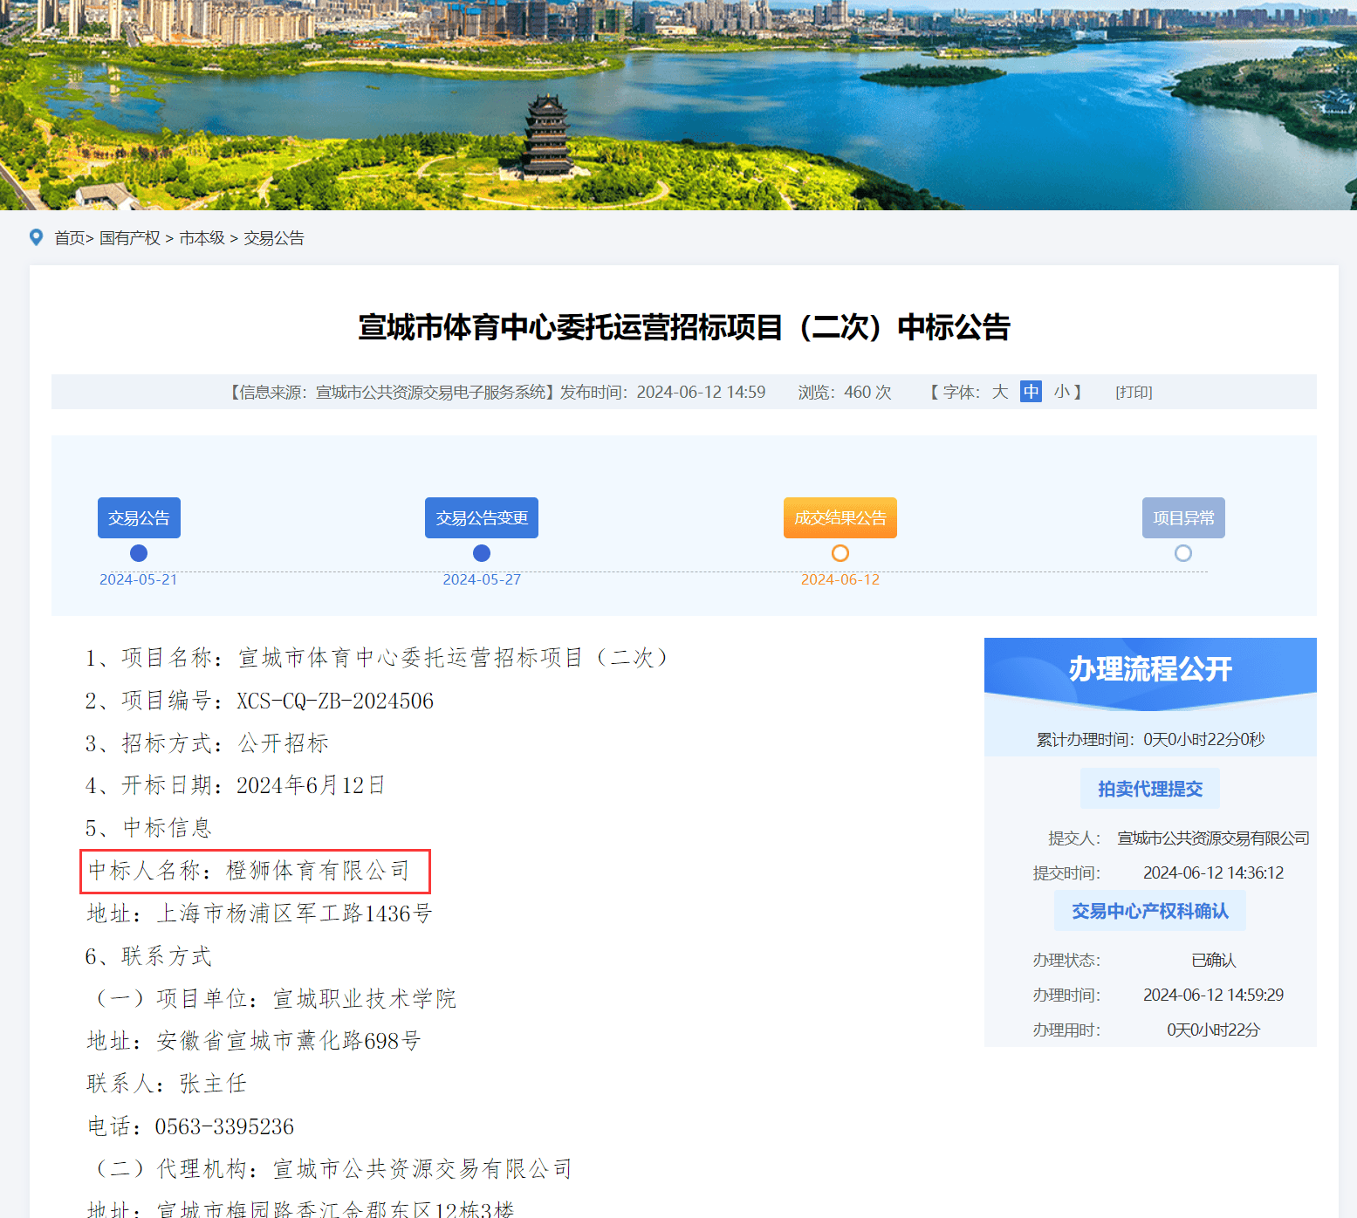Click the blue dot above 2024-05-27
Viewport: 1357px width, 1218px height.
coord(482,553)
